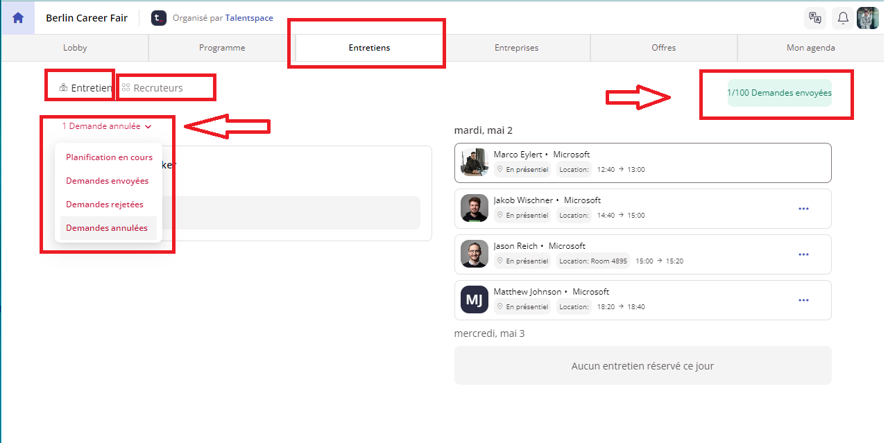Open options menu for Matthew Johnson
This screenshot has height=443, width=888.
[x=803, y=300]
